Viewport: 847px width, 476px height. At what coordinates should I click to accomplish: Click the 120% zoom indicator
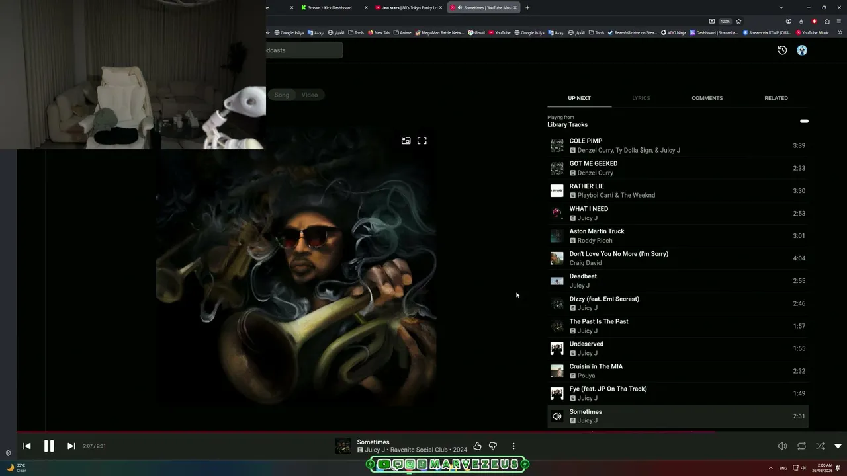(725, 21)
